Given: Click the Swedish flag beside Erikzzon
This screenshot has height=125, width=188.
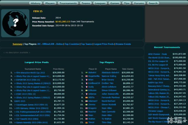Looking at the screenshot, I should coord(86,91).
